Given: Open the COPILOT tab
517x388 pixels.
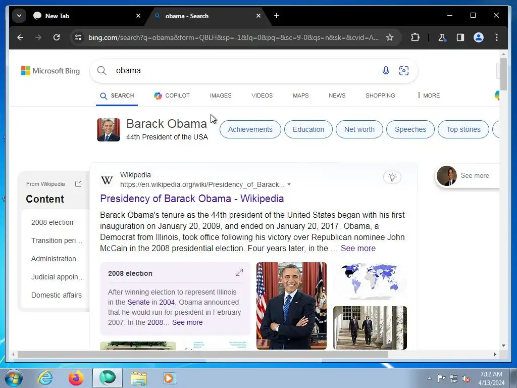Looking at the screenshot, I should pyautogui.click(x=172, y=95).
